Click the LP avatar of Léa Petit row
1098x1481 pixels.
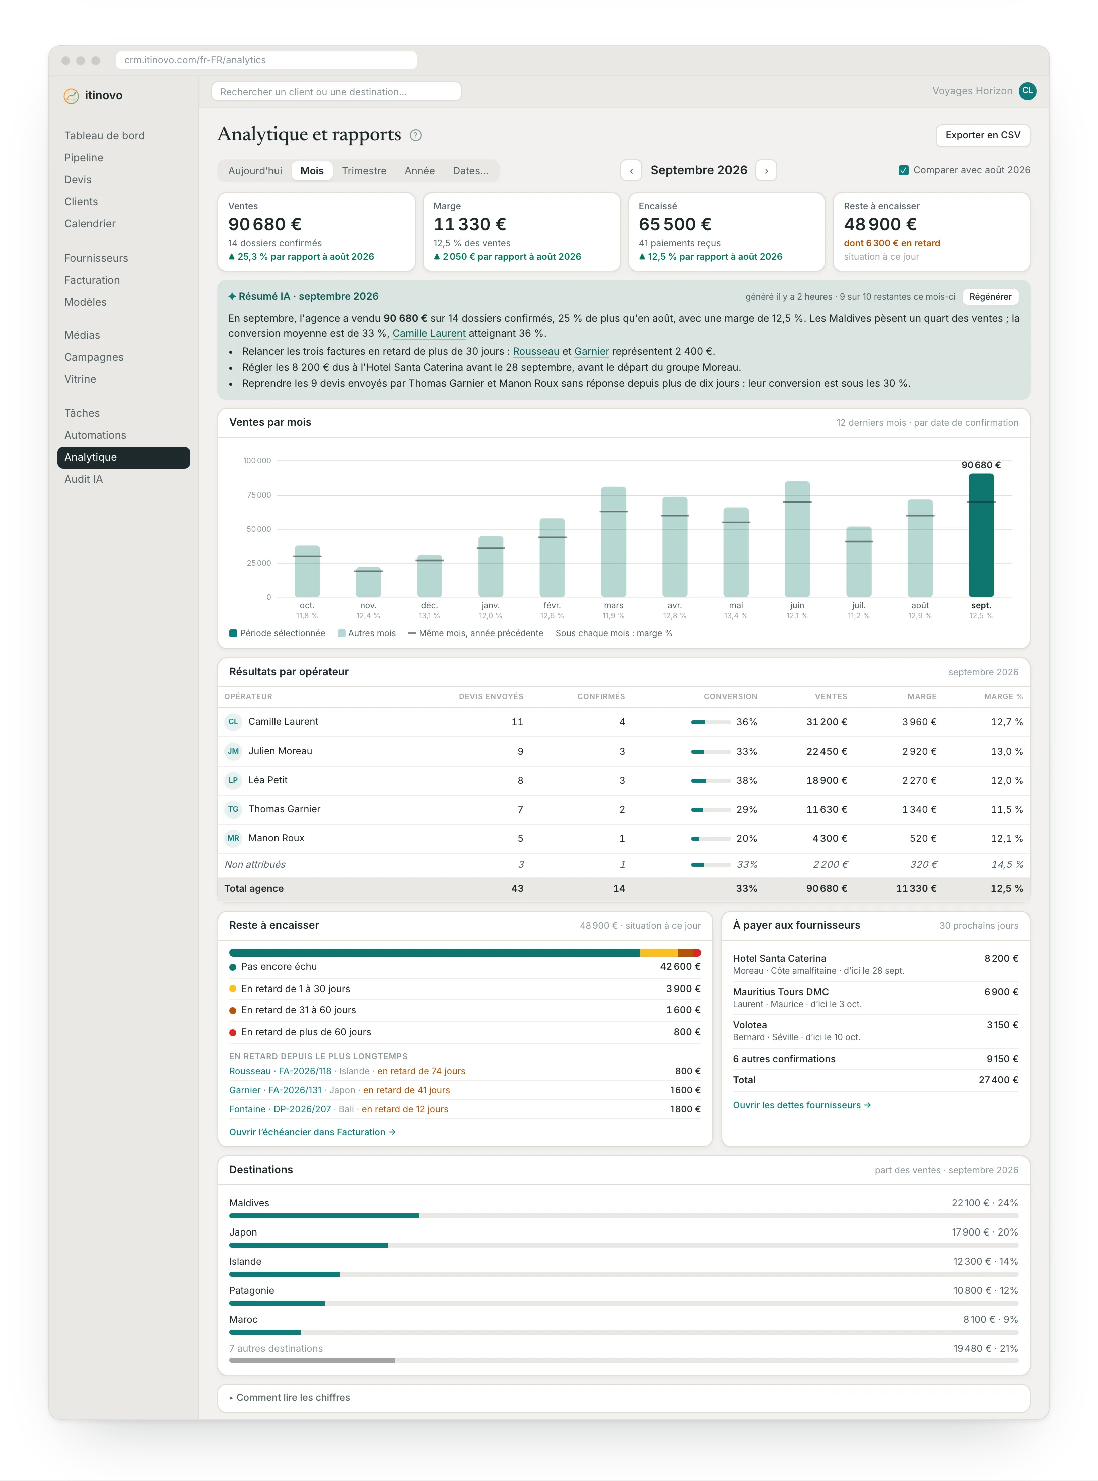[233, 781]
